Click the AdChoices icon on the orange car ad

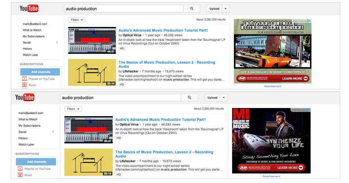coord(309,21)
